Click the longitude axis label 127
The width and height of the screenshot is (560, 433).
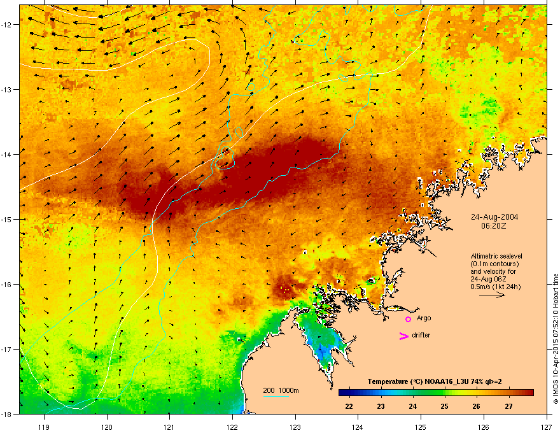coord(547,427)
